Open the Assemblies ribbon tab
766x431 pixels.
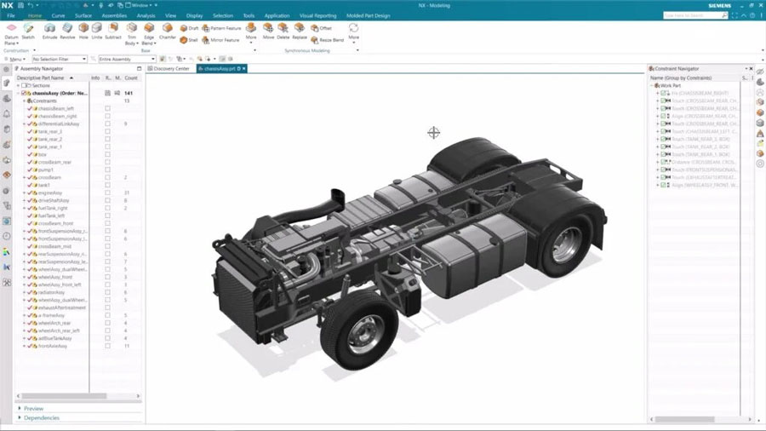pos(114,15)
